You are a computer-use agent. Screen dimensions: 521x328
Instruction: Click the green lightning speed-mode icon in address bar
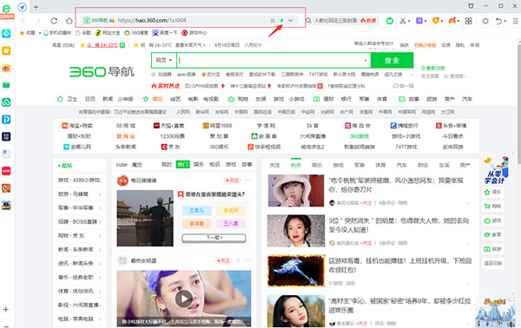pyautogui.click(x=281, y=21)
